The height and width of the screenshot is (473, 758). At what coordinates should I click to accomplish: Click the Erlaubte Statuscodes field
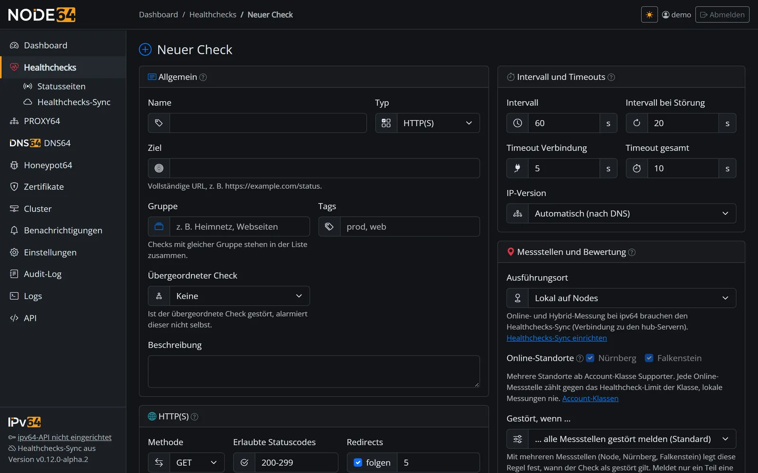[x=297, y=463]
